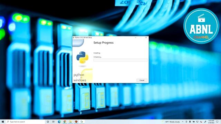Cancel the Python setup installation
This screenshot has height=124, width=221.
point(142,80)
